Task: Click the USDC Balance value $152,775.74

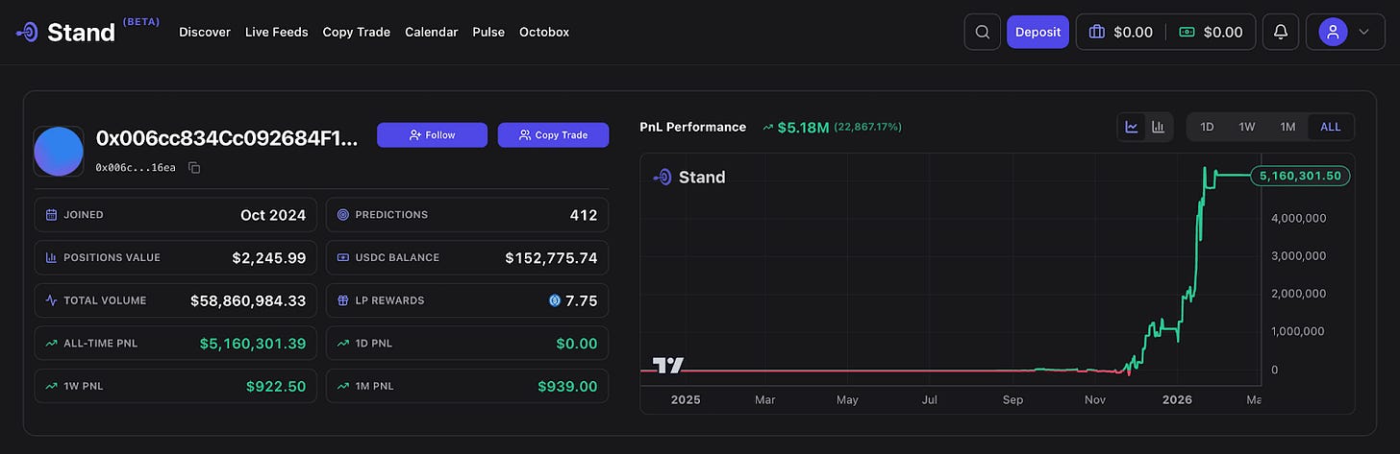Action: [x=551, y=257]
